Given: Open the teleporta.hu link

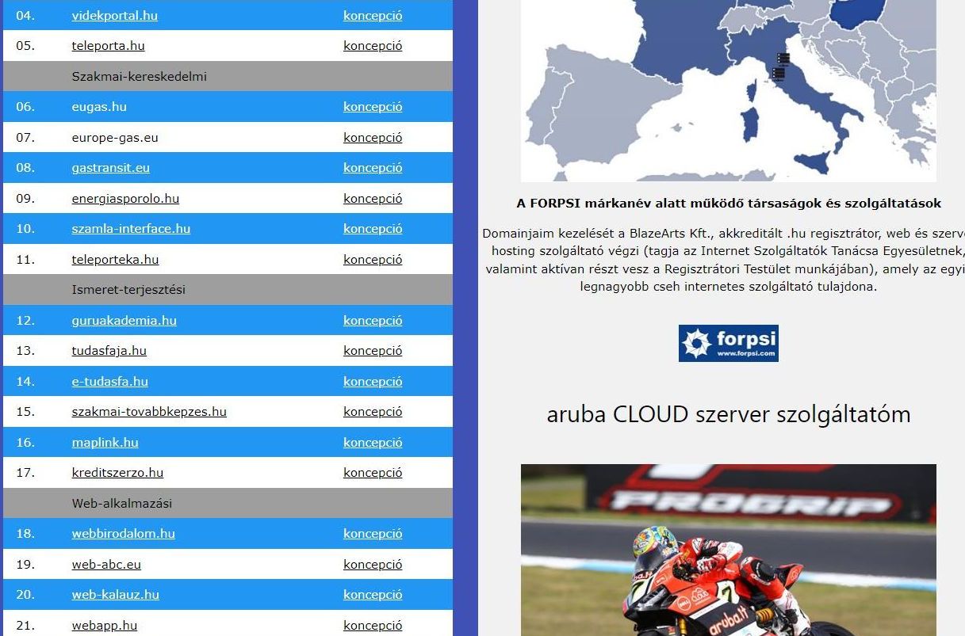Looking at the screenshot, I should [108, 46].
